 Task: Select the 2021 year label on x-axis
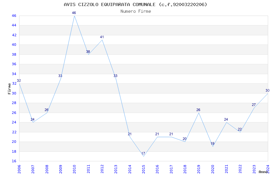point(226,169)
